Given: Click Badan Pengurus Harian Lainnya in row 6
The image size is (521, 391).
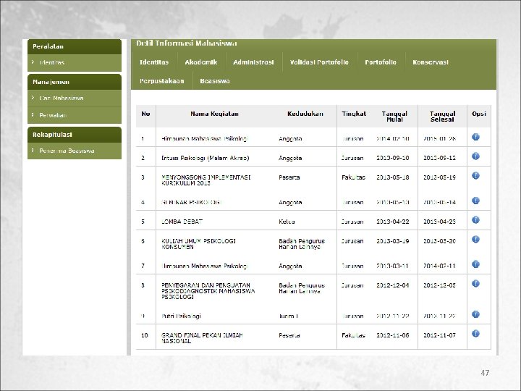Looking at the screenshot, I should pyautogui.click(x=302, y=244).
